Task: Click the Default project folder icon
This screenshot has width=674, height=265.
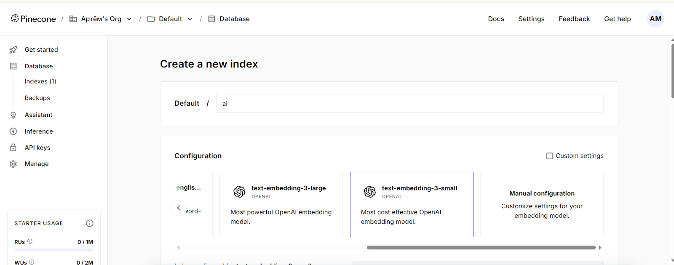Action: [x=151, y=19]
